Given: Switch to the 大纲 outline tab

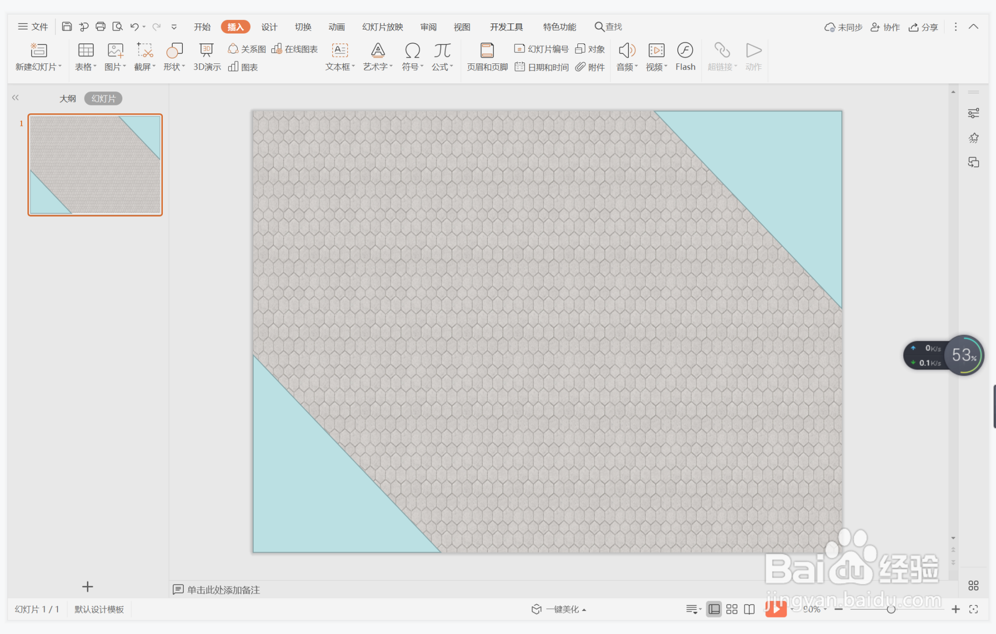Looking at the screenshot, I should 68,98.
